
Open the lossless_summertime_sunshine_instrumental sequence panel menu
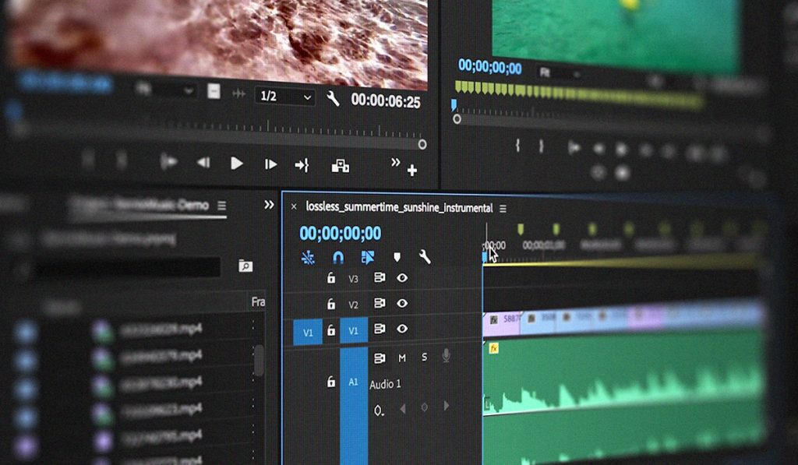[x=503, y=209]
